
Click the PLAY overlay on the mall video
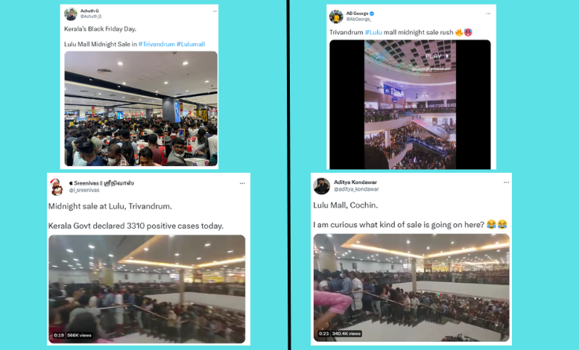tap(437, 56)
